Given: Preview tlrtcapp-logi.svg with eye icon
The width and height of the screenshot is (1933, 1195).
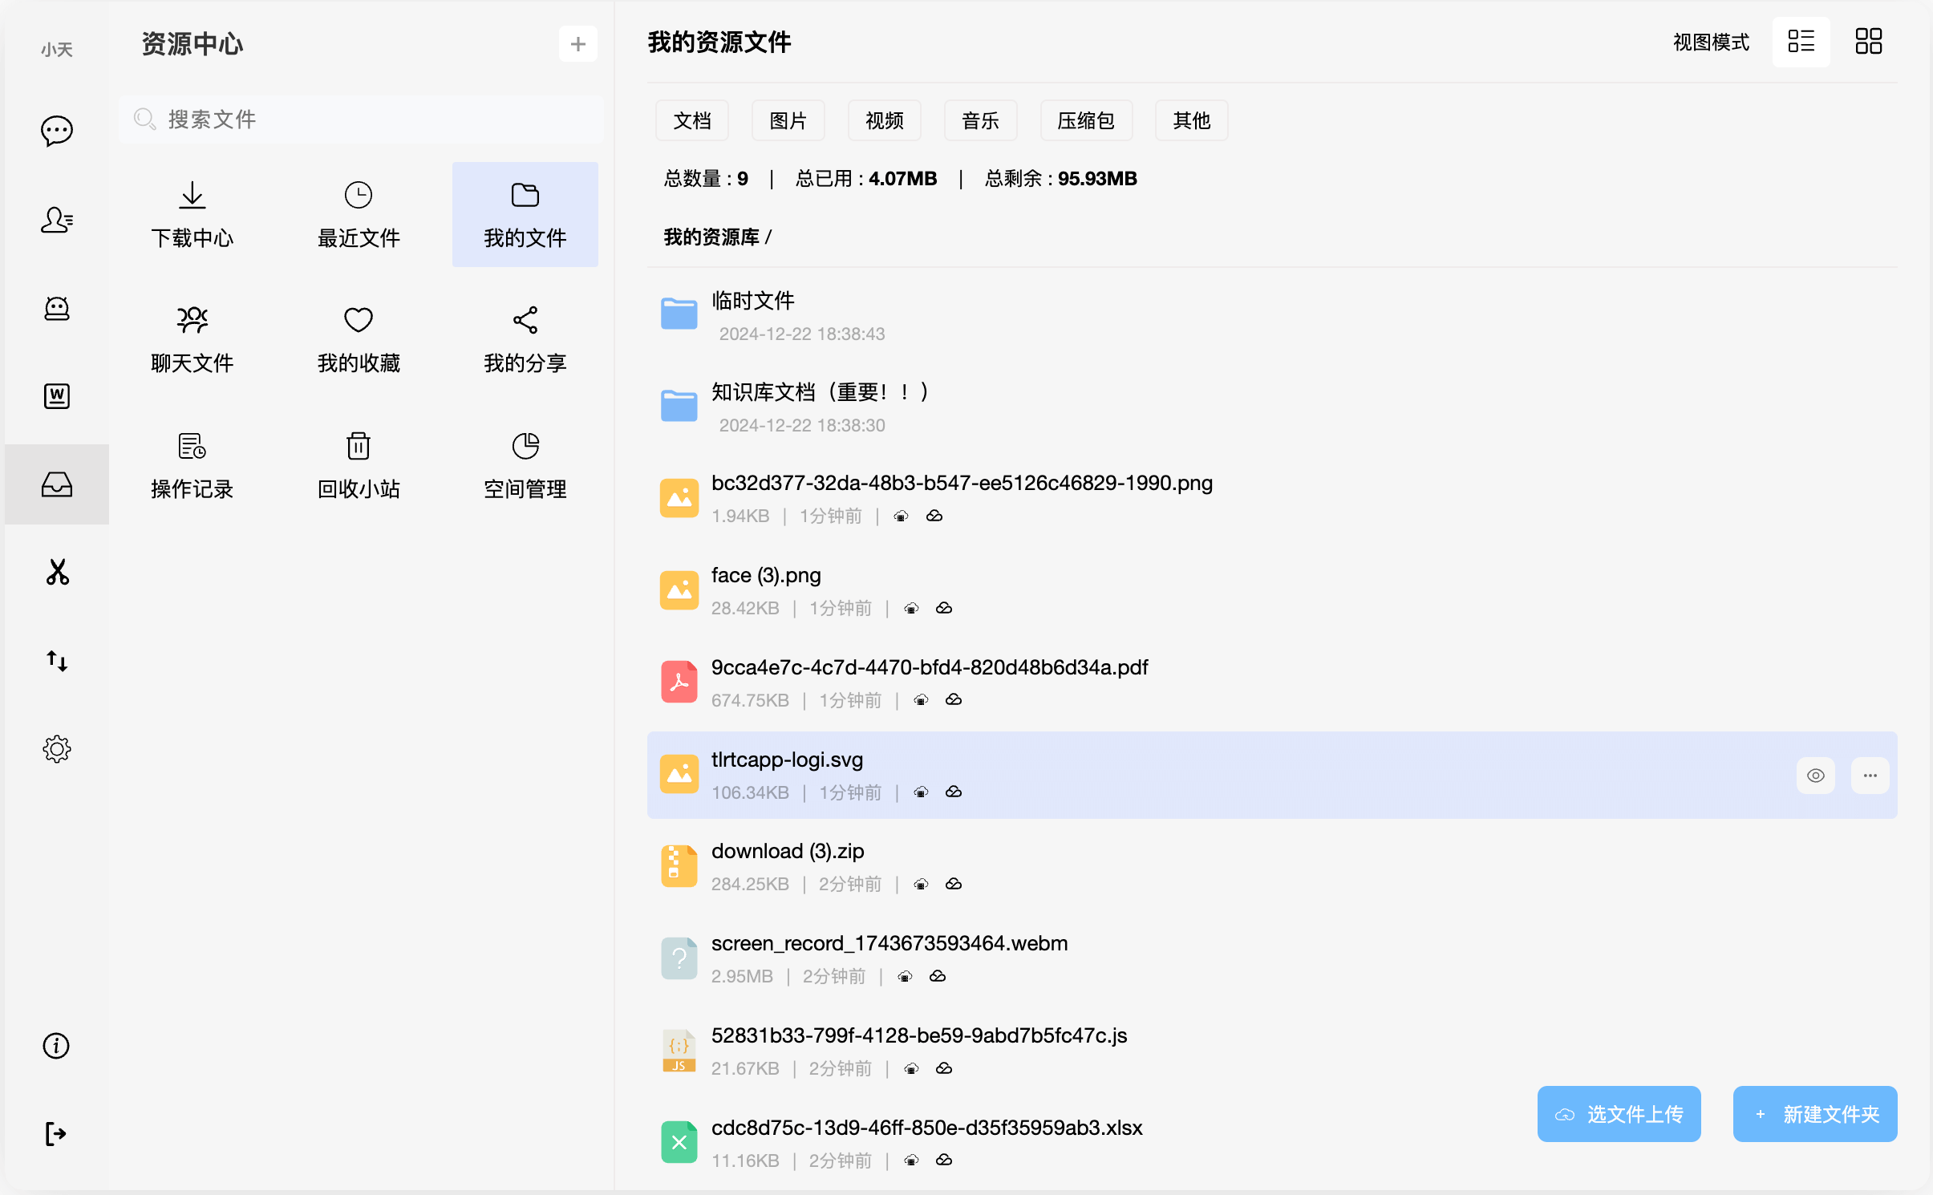Looking at the screenshot, I should point(1815,776).
